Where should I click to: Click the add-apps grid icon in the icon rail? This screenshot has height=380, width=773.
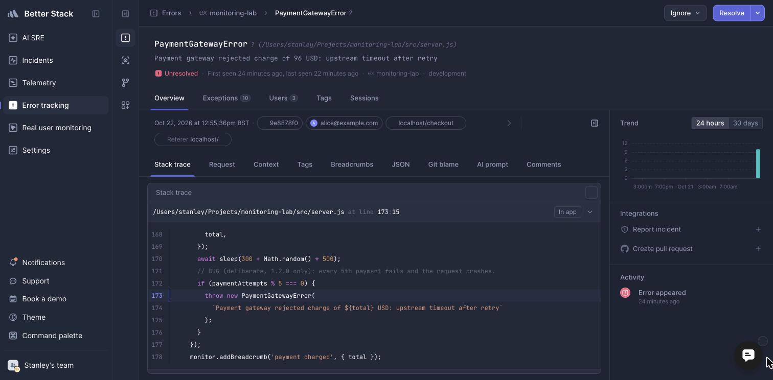[x=125, y=105]
